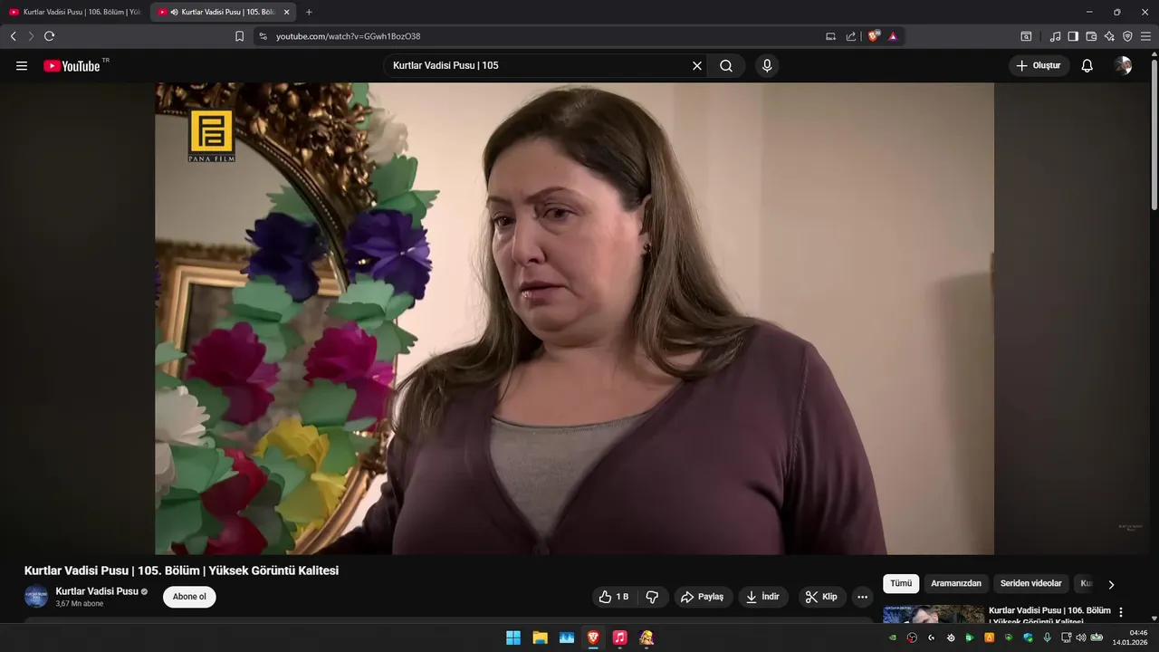Open Brave Rewards triangle icon
Viewport: 1159px width, 652px height.
click(893, 36)
